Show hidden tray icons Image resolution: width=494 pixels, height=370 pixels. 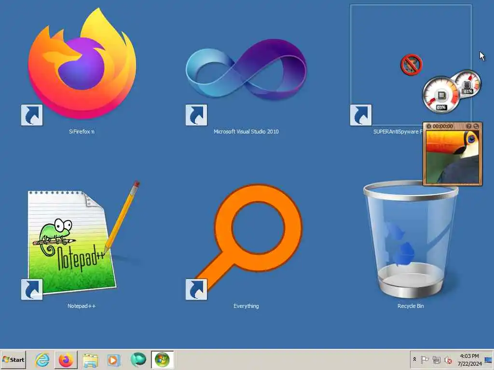(x=414, y=359)
